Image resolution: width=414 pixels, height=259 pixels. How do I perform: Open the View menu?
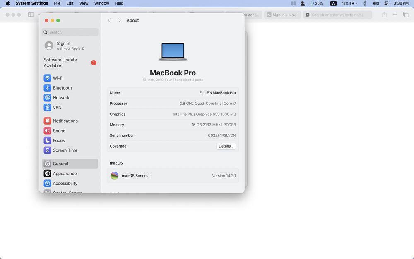pyautogui.click(x=84, y=3)
